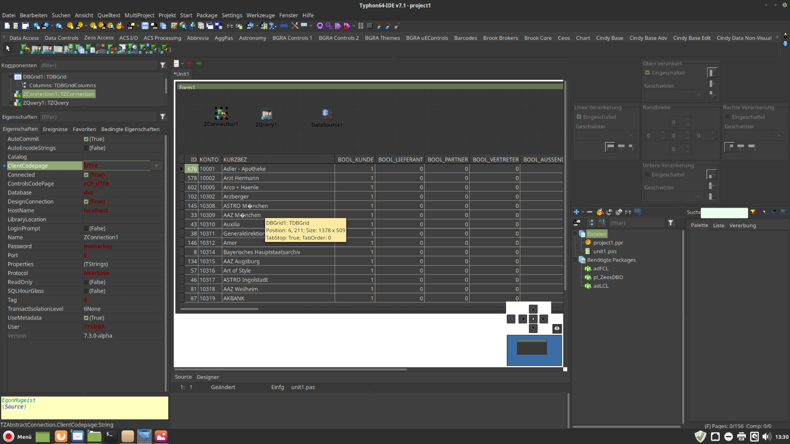Click the wrench and screwdriver tools icon
The image size is (790, 444).
point(295,26)
